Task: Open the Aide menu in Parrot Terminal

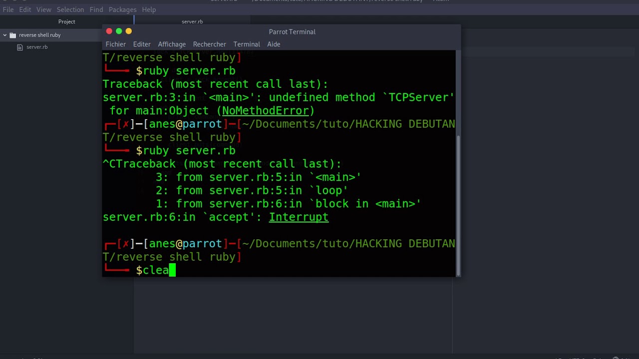Action: click(x=274, y=44)
